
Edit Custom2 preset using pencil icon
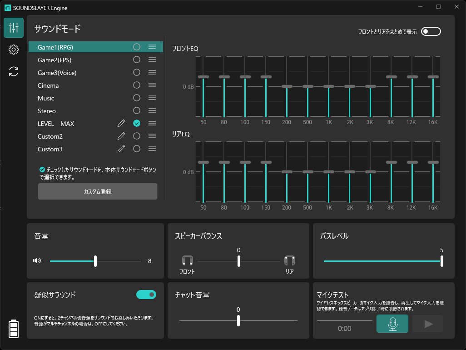[x=121, y=136]
